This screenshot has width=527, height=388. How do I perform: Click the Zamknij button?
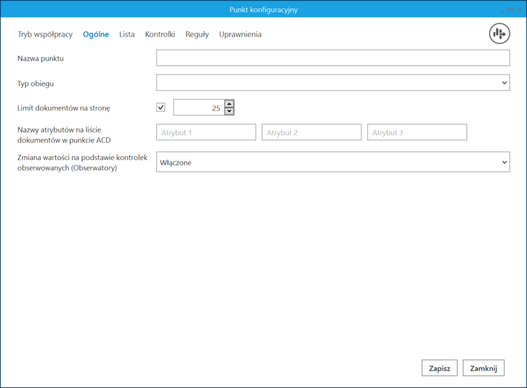pos(483,368)
